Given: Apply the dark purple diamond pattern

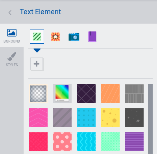Looking at the screenshot, I should [x=86, y=94].
